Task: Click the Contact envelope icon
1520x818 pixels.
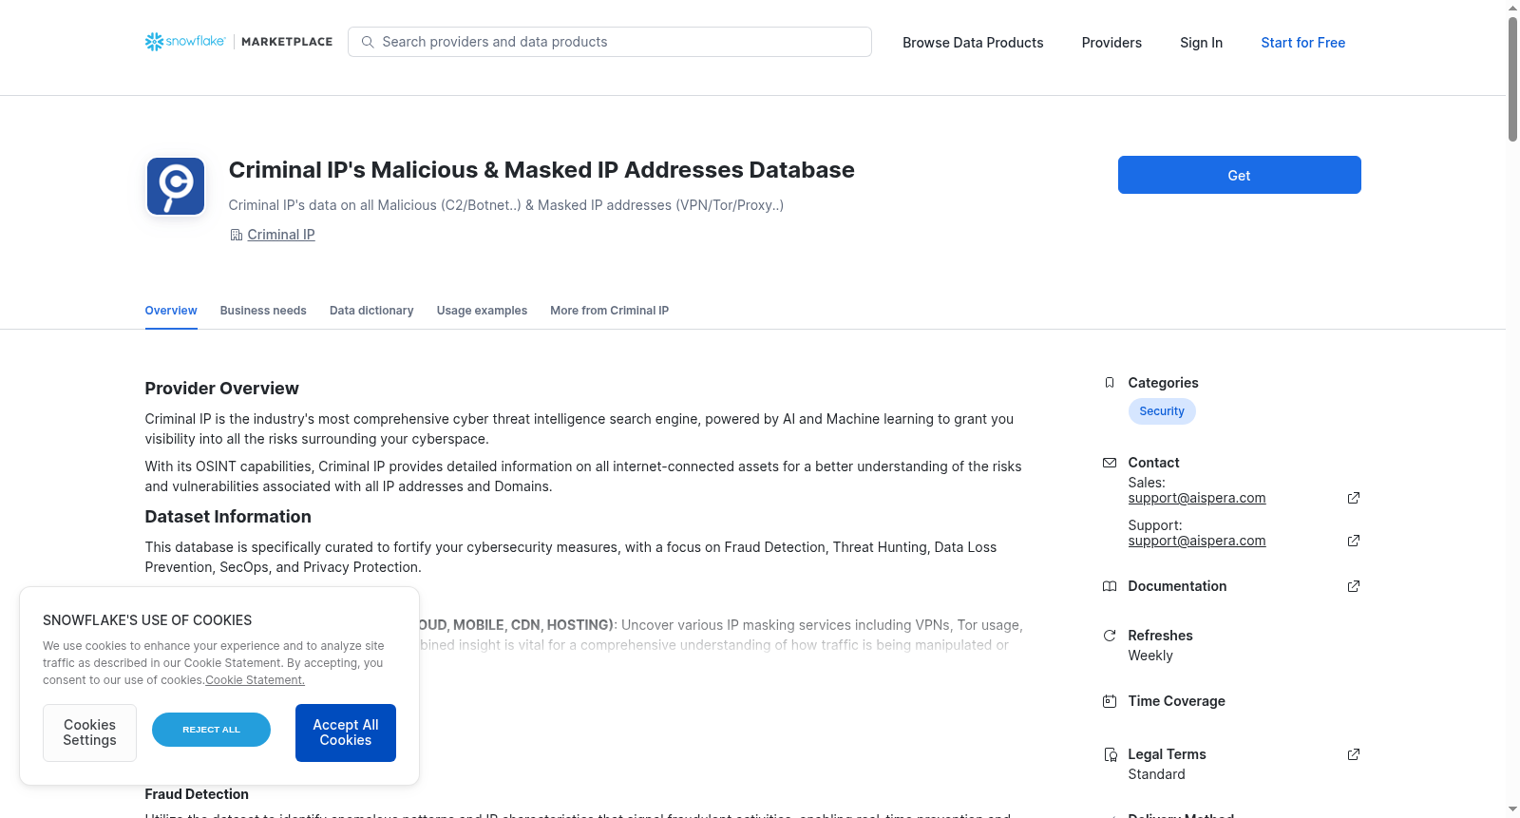Action: pos(1110,463)
